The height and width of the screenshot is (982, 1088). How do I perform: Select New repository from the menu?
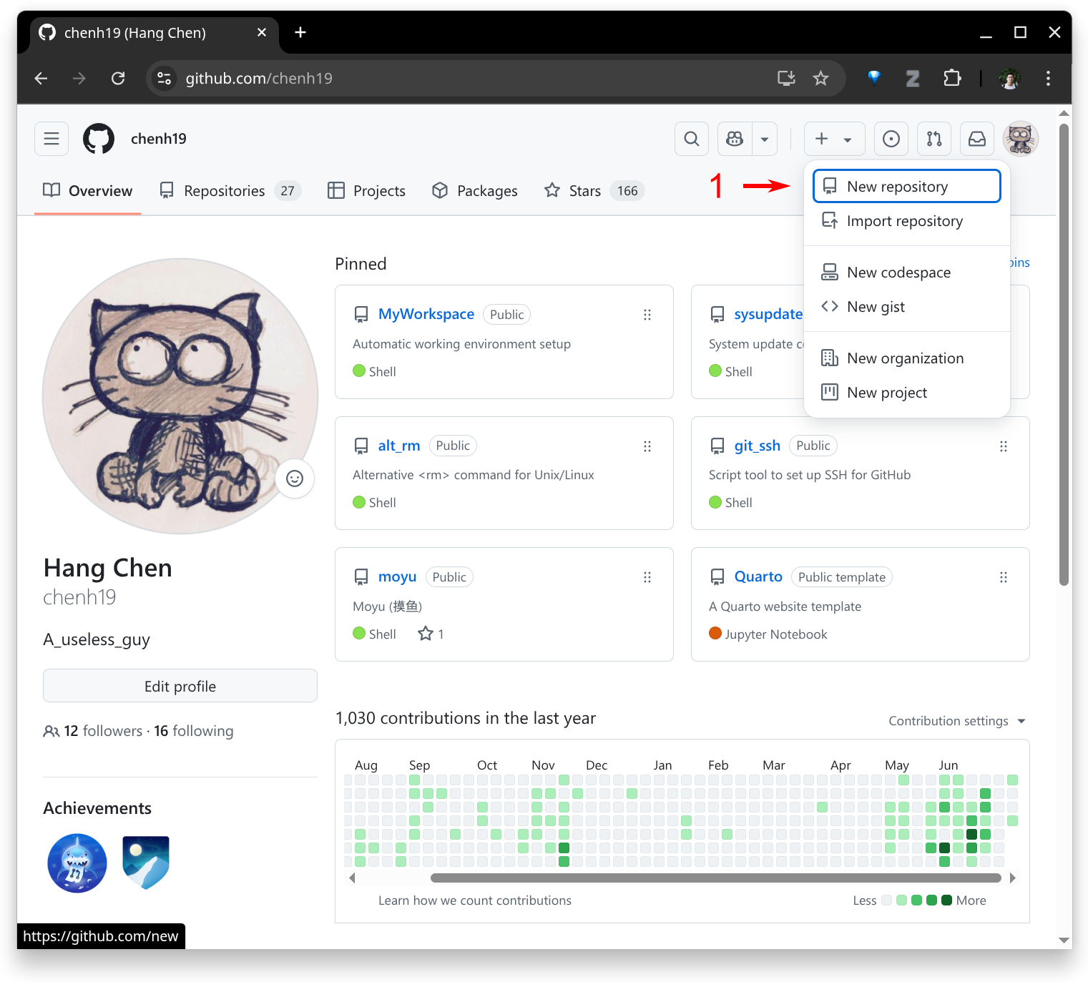point(906,187)
